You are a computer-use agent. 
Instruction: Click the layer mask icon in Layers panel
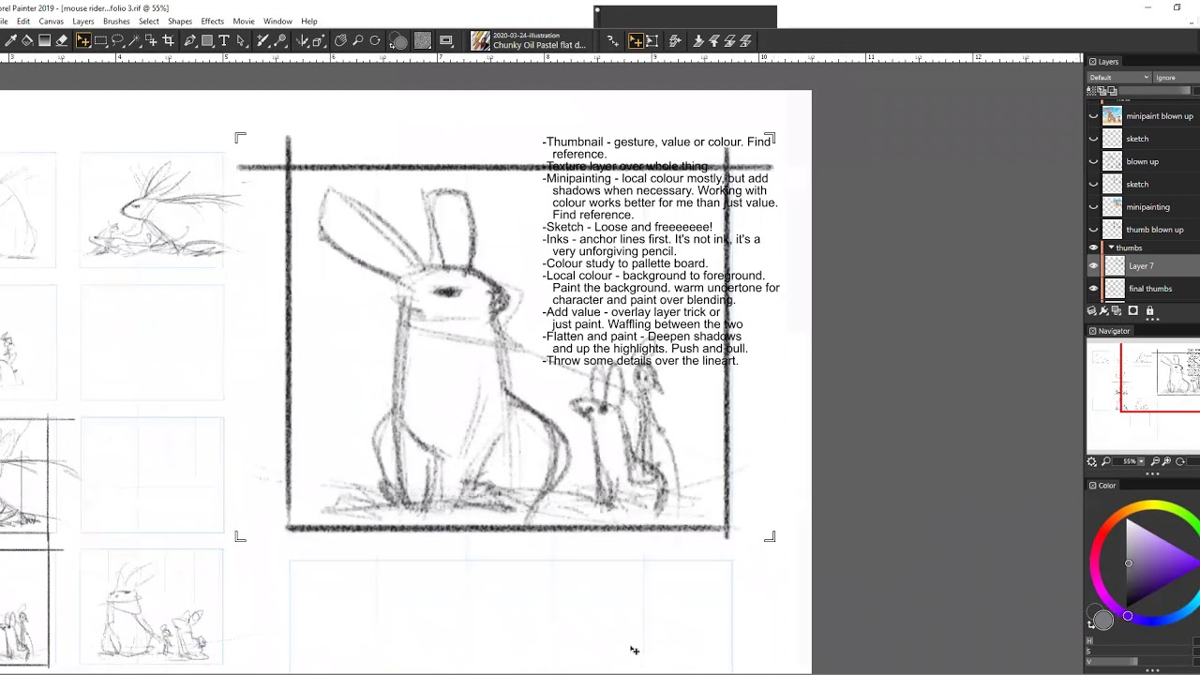click(x=1133, y=310)
